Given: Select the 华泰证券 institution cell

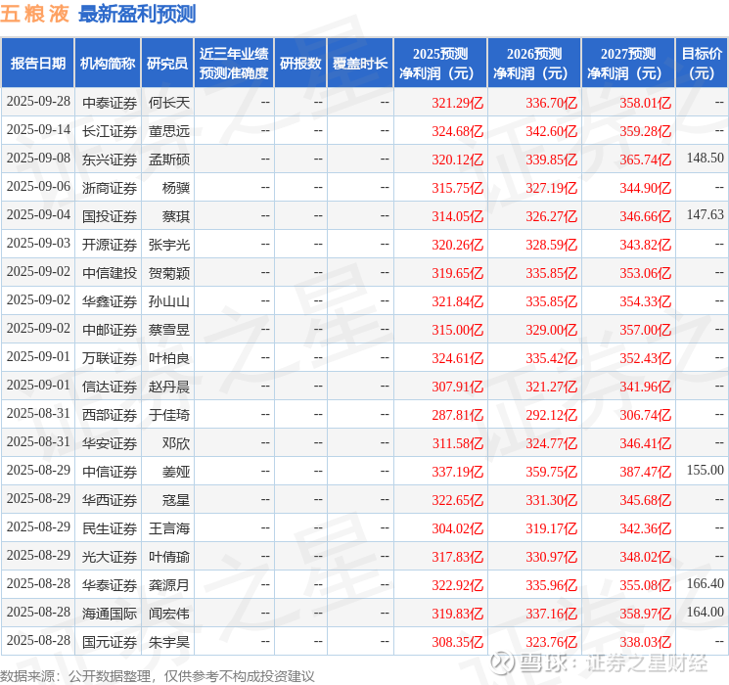Looking at the screenshot, I should tap(110, 584).
